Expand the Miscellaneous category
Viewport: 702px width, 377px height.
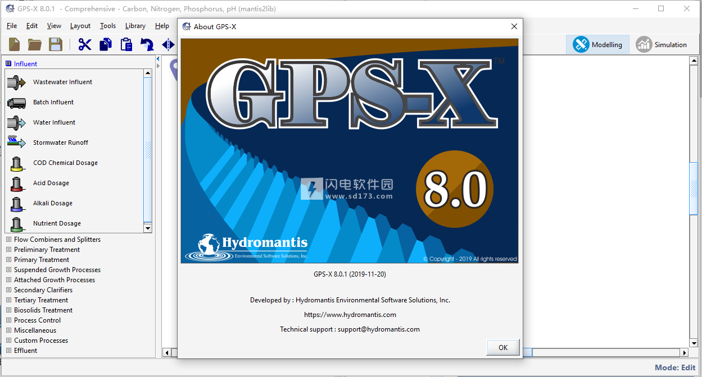tap(8, 330)
